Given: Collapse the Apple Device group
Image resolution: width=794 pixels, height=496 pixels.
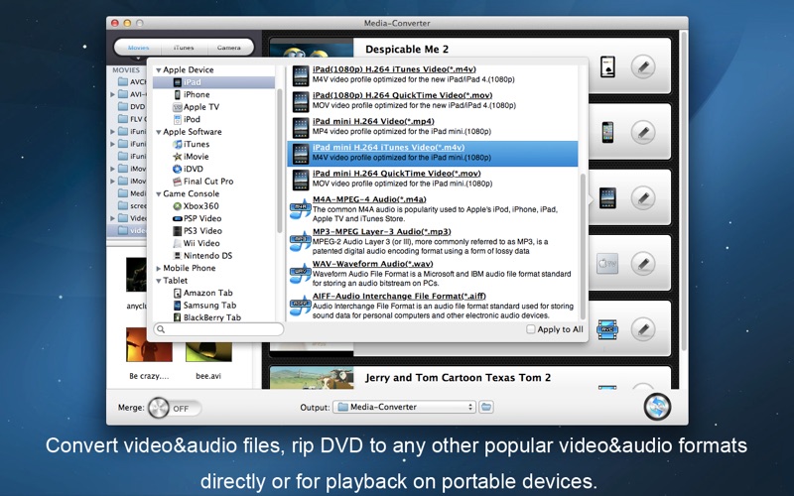Looking at the screenshot, I should point(159,70).
